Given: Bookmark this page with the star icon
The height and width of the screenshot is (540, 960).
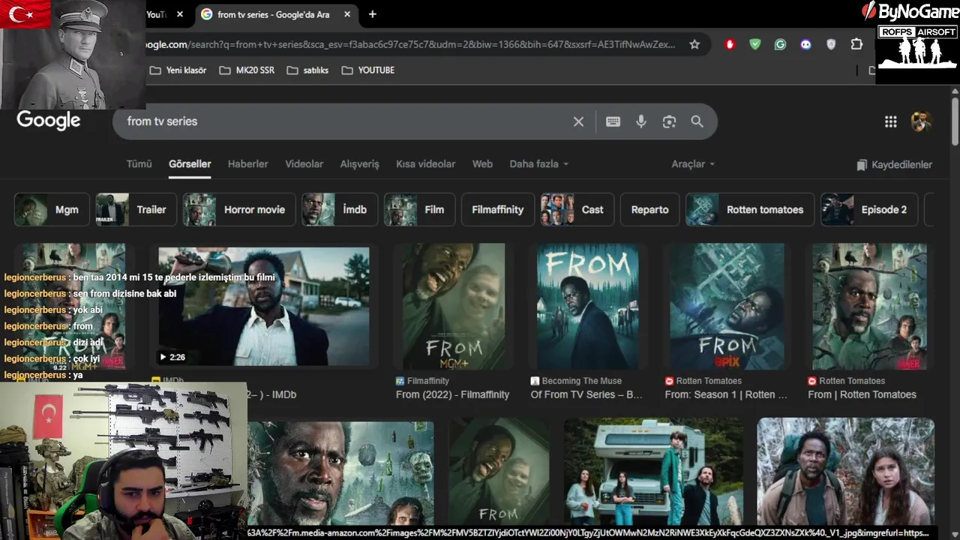Looking at the screenshot, I should [694, 44].
